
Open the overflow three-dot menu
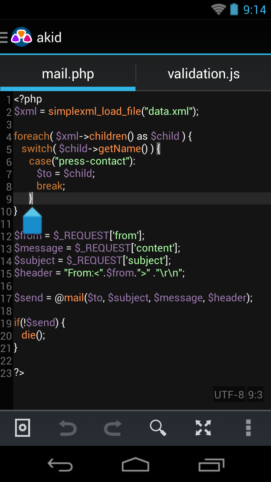click(x=248, y=428)
